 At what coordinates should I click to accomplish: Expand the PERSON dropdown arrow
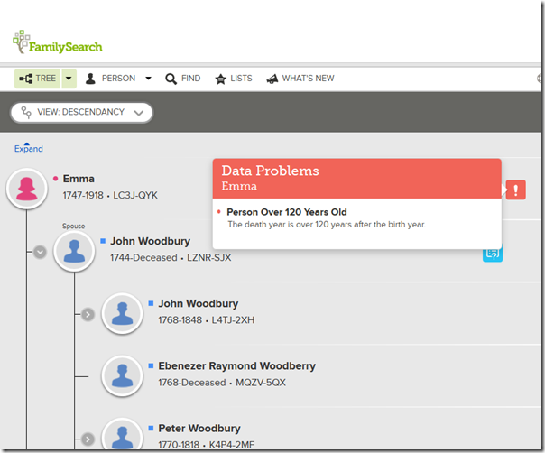(x=148, y=79)
